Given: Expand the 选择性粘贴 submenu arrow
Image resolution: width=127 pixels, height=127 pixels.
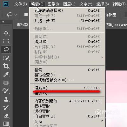Looking at the screenshot, I should click(x=102, y=57).
